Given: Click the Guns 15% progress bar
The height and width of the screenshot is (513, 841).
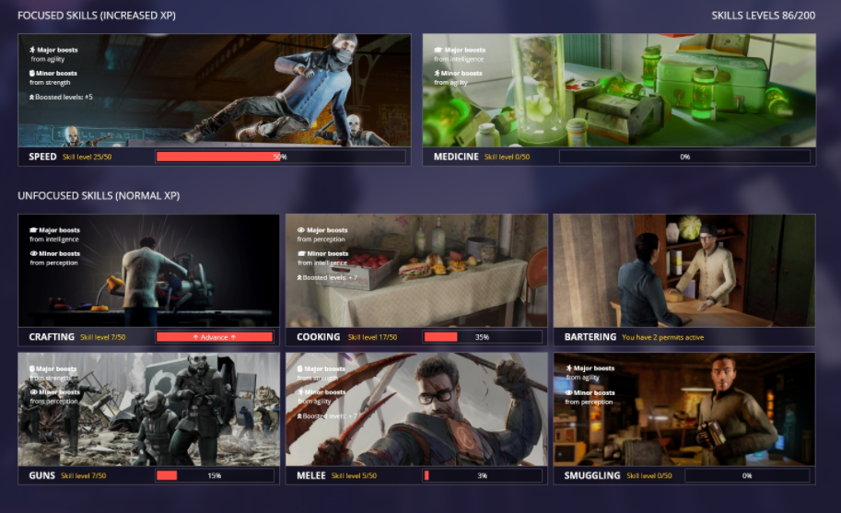Looking at the screenshot, I should 215,475.
